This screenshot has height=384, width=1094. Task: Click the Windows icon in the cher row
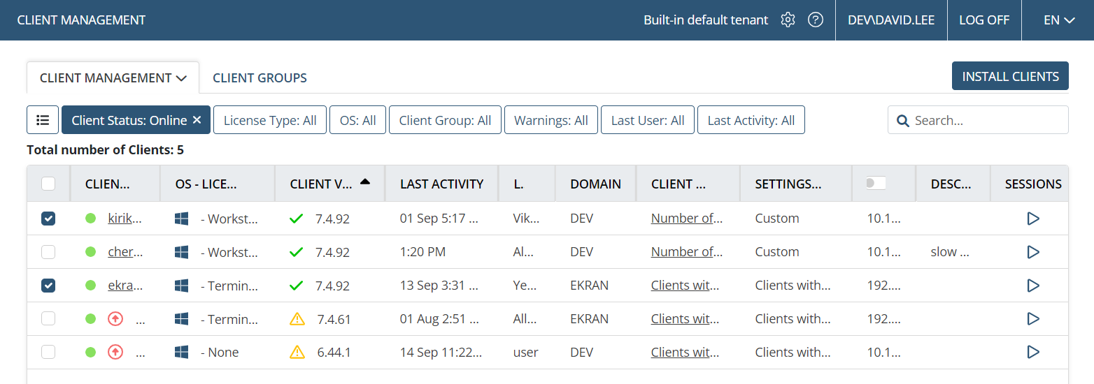click(x=182, y=252)
